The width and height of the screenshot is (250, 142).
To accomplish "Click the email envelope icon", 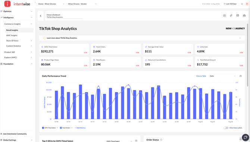I will (238, 15).
